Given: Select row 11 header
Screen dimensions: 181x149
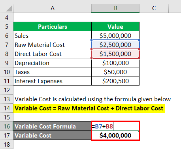Looking at the screenshot, I should click(x=7, y=81).
